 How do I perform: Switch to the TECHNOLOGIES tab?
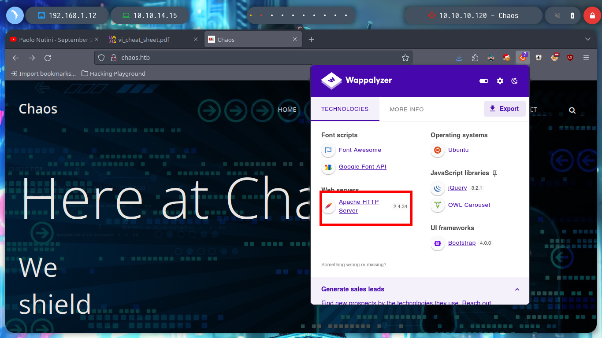(x=345, y=109)
